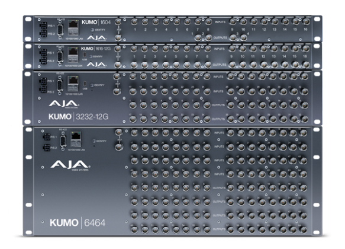The height and width of the screenshot is (249, 345).
Task: Click the AJA logo on KUMO 3232-12G
Action: [x=64, y=104]
